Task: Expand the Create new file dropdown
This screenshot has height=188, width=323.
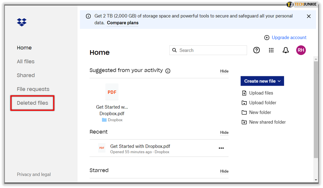Action: click(x=262, y=81)
